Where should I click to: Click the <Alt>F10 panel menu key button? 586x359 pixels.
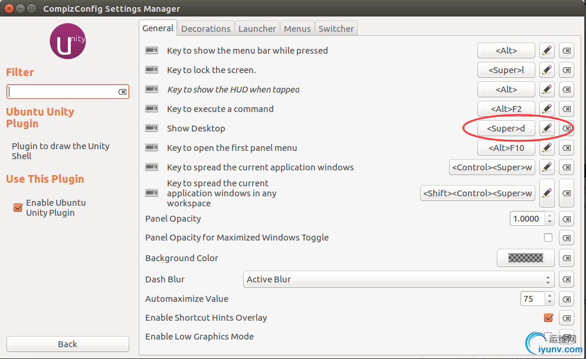[x=506, y=148]
